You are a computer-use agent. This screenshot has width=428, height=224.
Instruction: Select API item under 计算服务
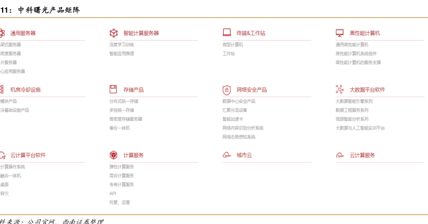point(113,193)
